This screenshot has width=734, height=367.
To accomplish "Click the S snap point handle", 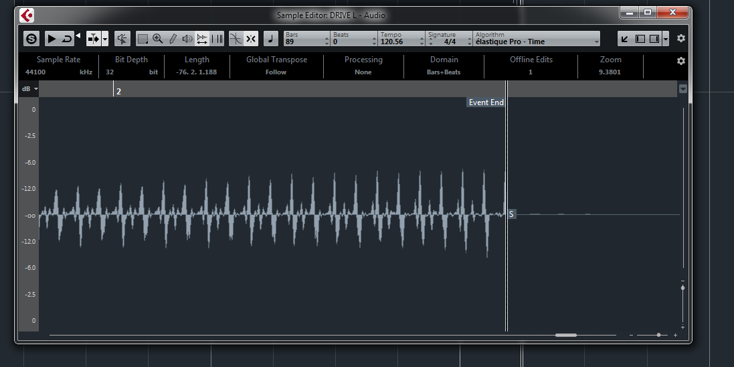I will (x=512, y=214).
